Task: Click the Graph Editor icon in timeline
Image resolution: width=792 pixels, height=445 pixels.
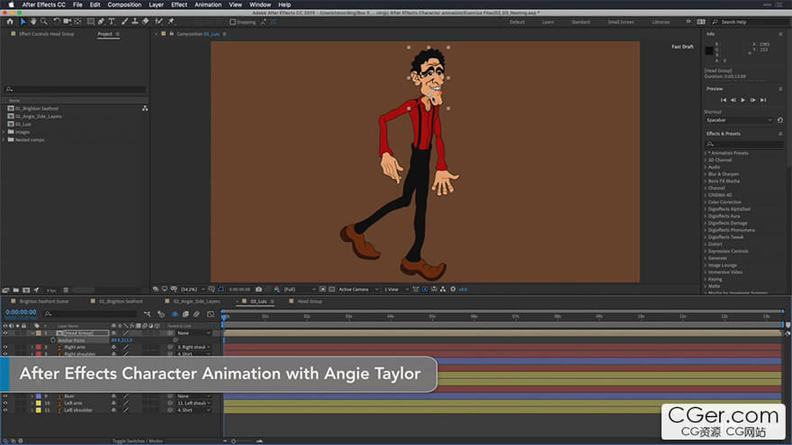Action: tap(211, 314)
